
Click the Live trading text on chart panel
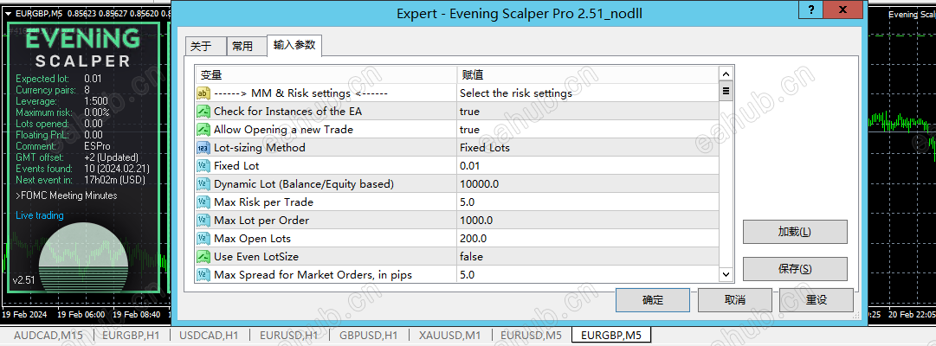point(40,215)
